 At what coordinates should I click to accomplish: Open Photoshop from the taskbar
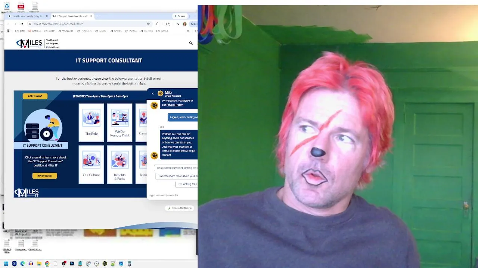click(72, 264)
